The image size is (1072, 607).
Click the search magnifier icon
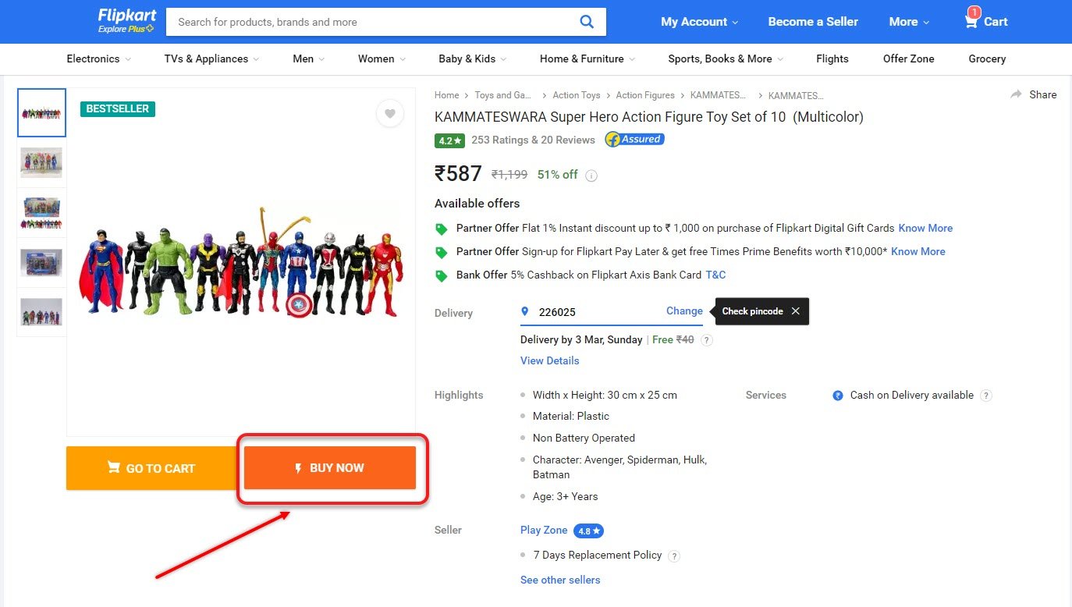[x=587, y=22]
